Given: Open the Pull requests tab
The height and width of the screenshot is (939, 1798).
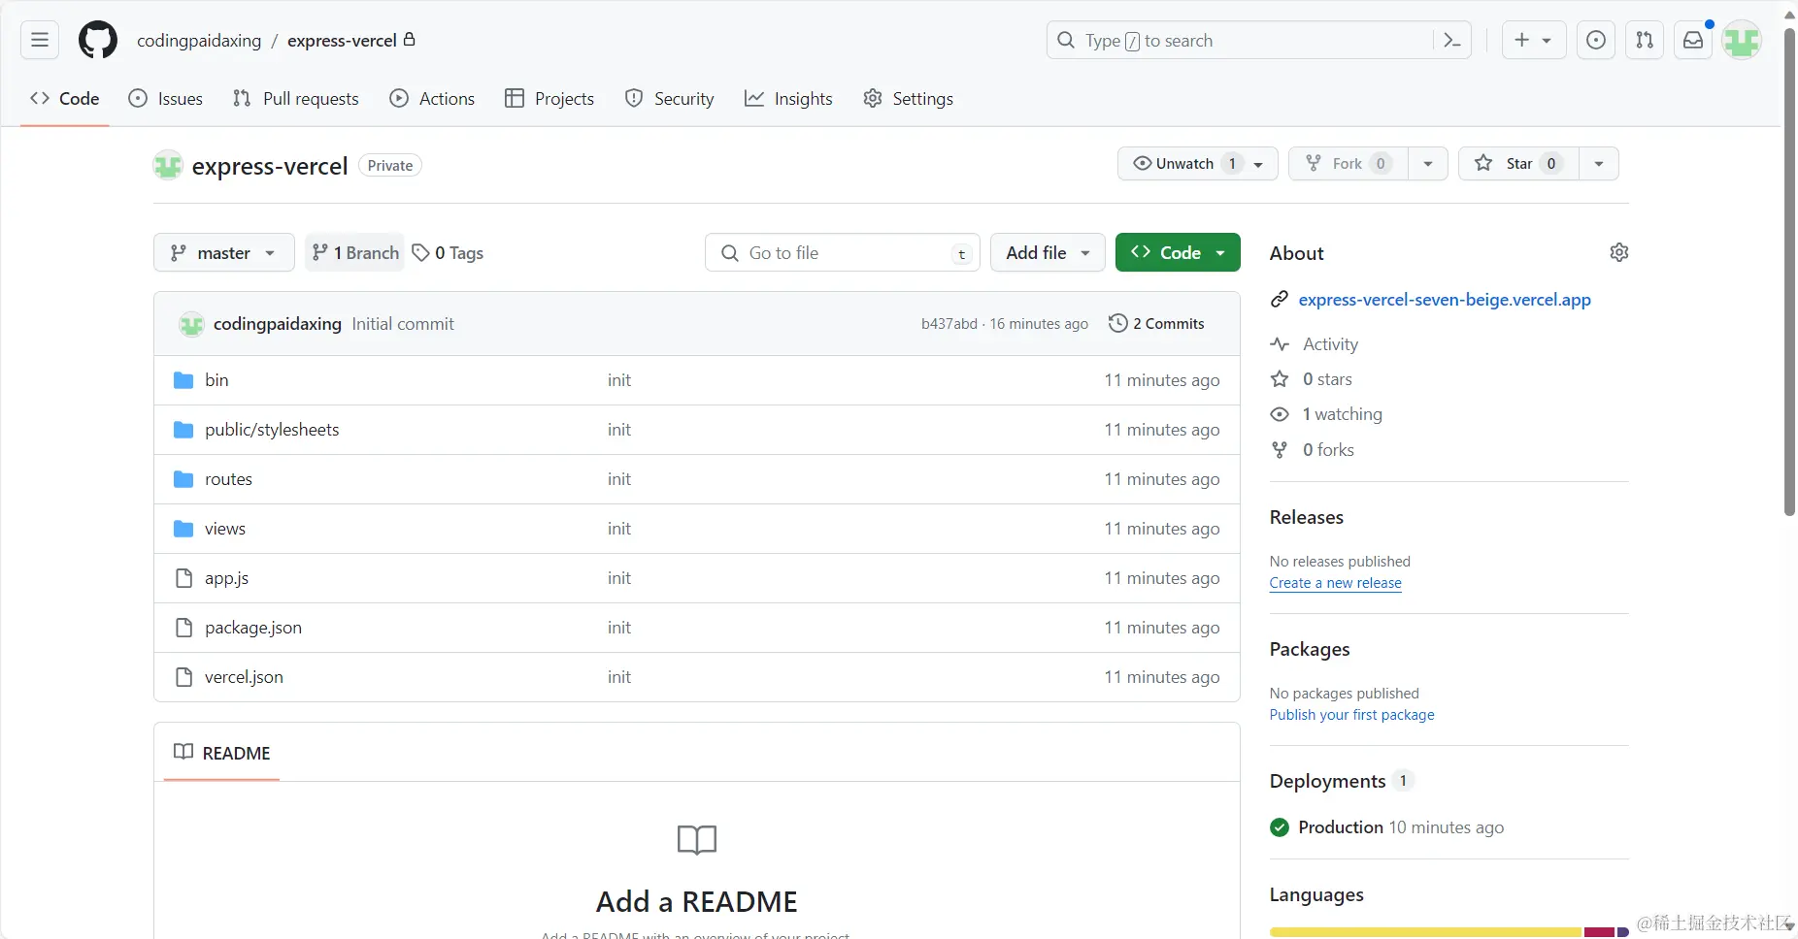Looking at the screenshot, I should (x=296, y=99).
